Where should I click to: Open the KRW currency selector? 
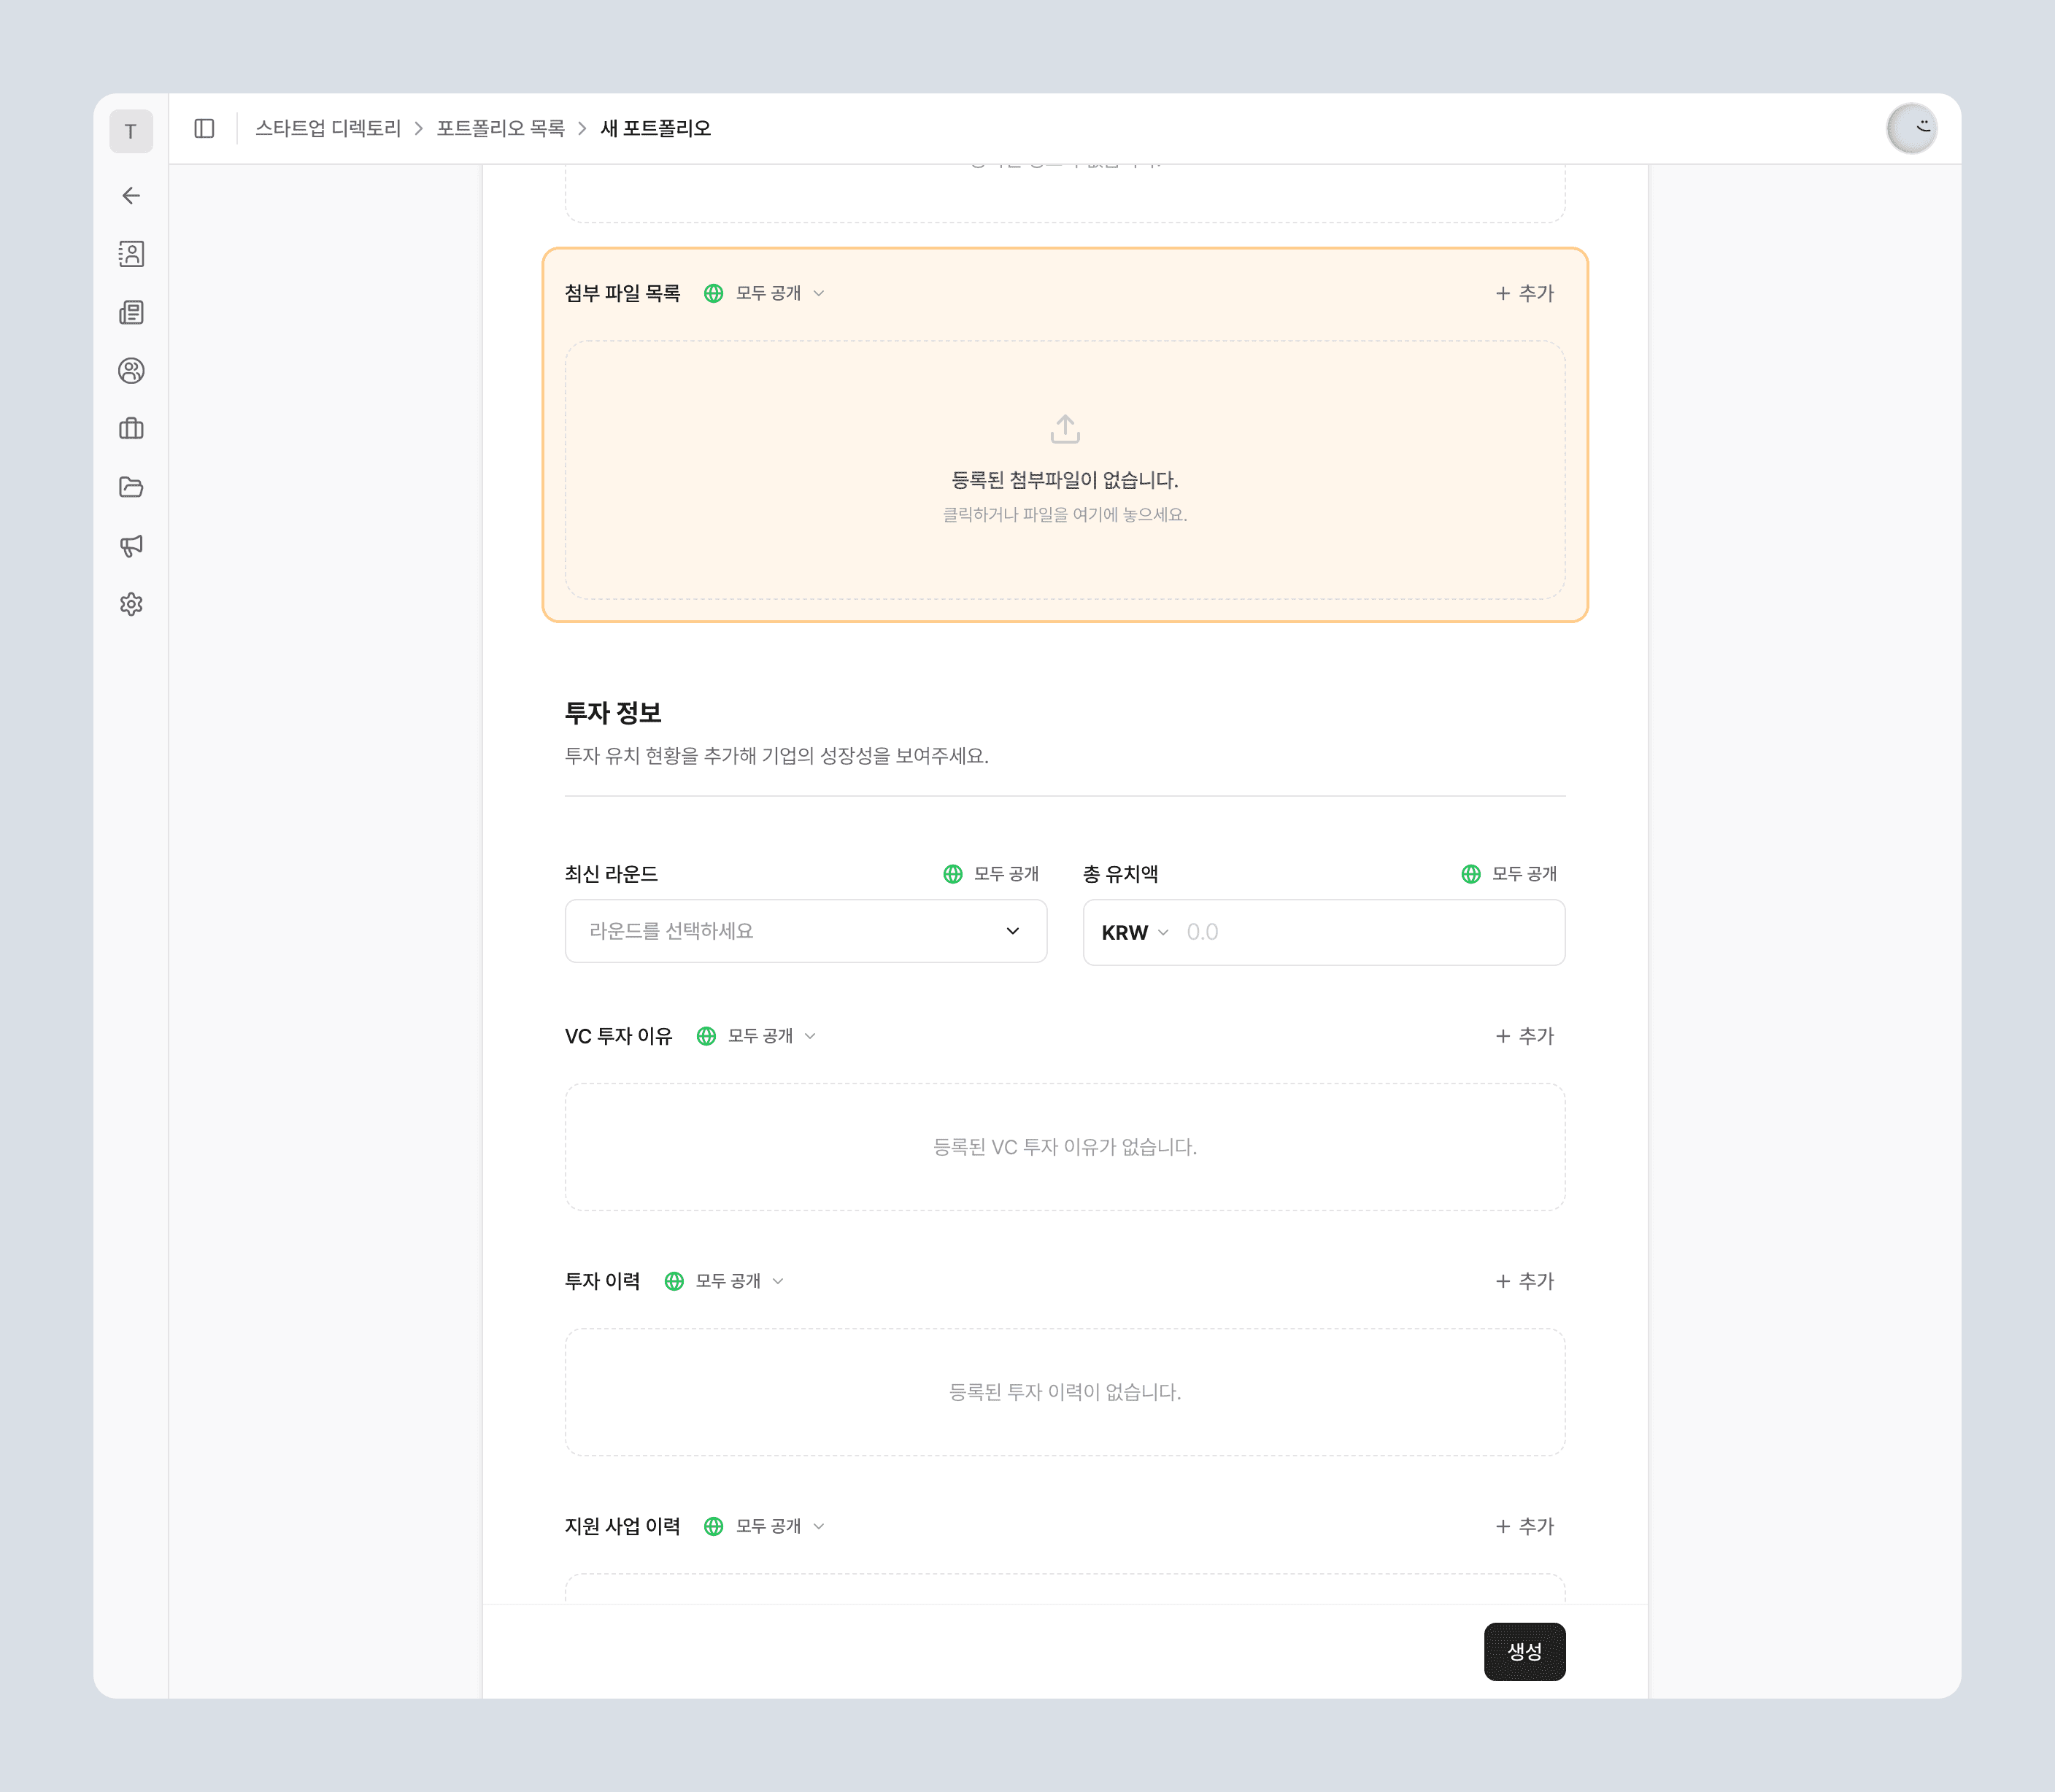[1135, 932]
